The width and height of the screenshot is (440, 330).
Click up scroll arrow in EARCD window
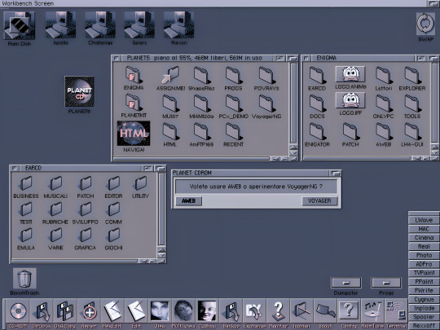pyautogui.click(x=161, y=249)
